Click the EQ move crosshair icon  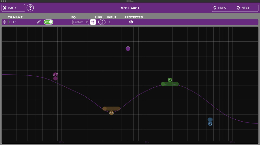[x=93, y=22]
